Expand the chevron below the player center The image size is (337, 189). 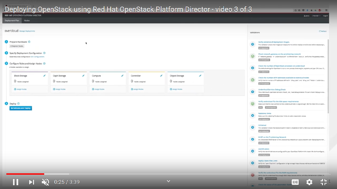click(168, 181)
